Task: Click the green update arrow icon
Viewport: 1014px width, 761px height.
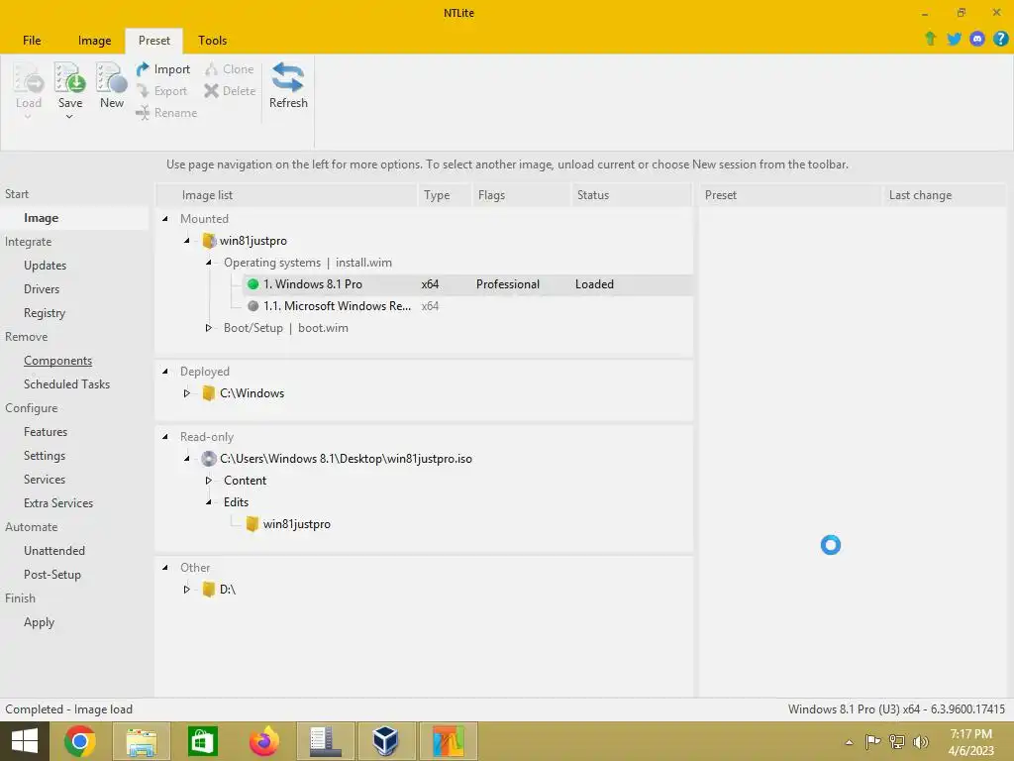Action: pyautogui.click(x=931, y=39)
